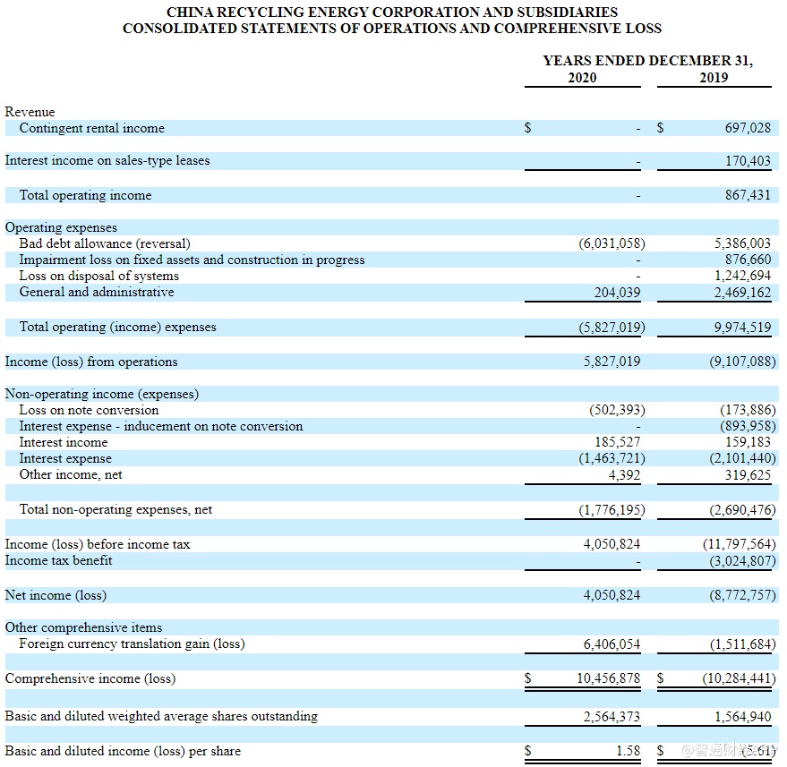Click the 'Total operating income' label
This screenshot has height=767, width=787.
click(85, 194)
